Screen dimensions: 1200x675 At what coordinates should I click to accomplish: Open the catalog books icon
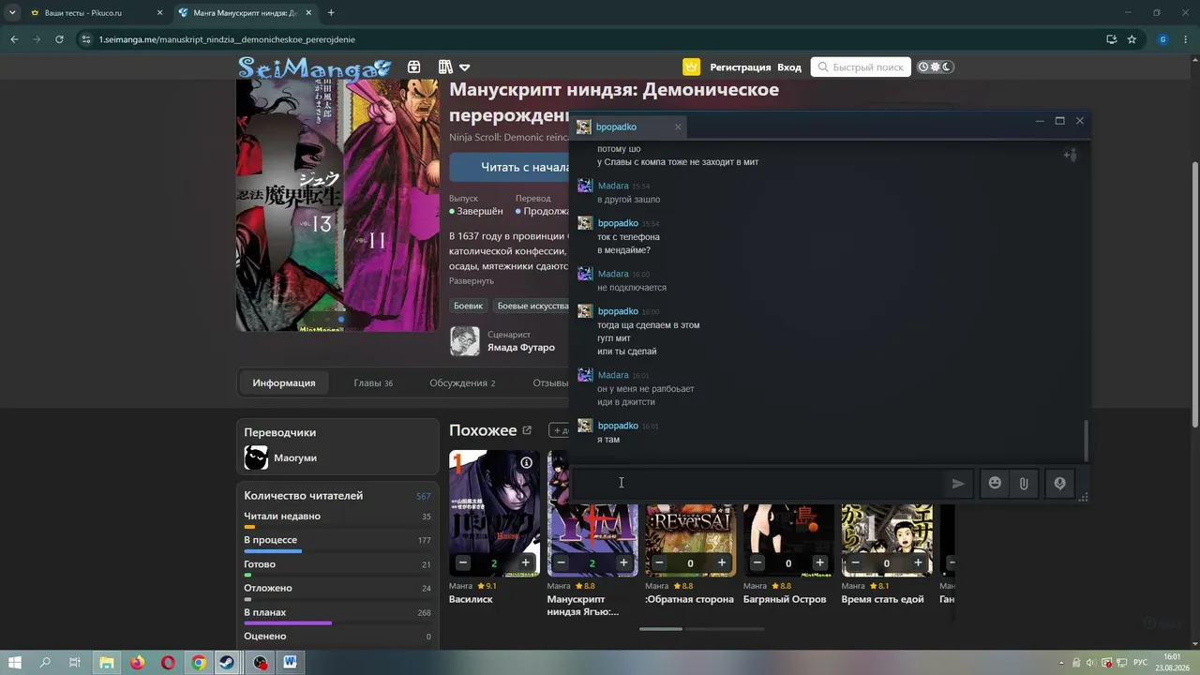tap(445, 67)
